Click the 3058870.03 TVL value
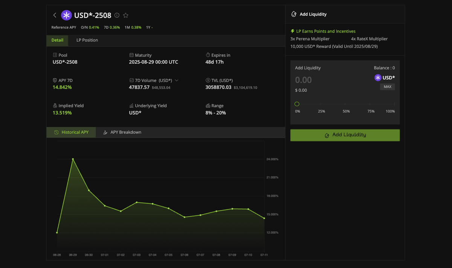This screenshot has height=268, width=452. tap(218, 87)
